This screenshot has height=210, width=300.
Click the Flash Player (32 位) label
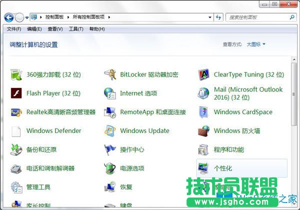click(x=53, y=93)
